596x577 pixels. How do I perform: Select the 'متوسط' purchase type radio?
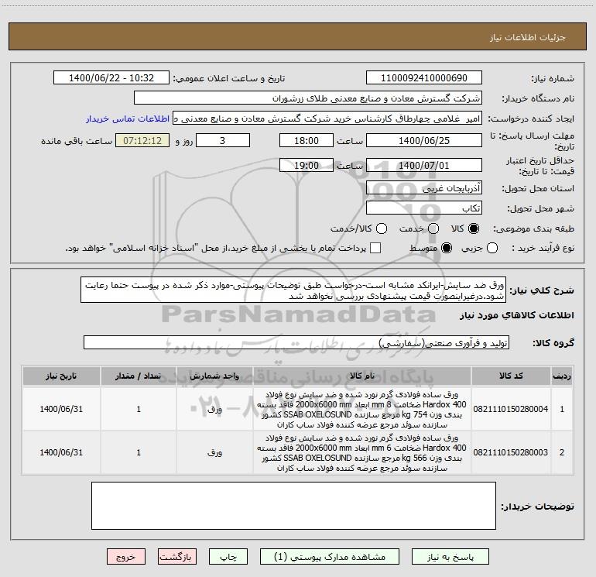pos(447,248)
